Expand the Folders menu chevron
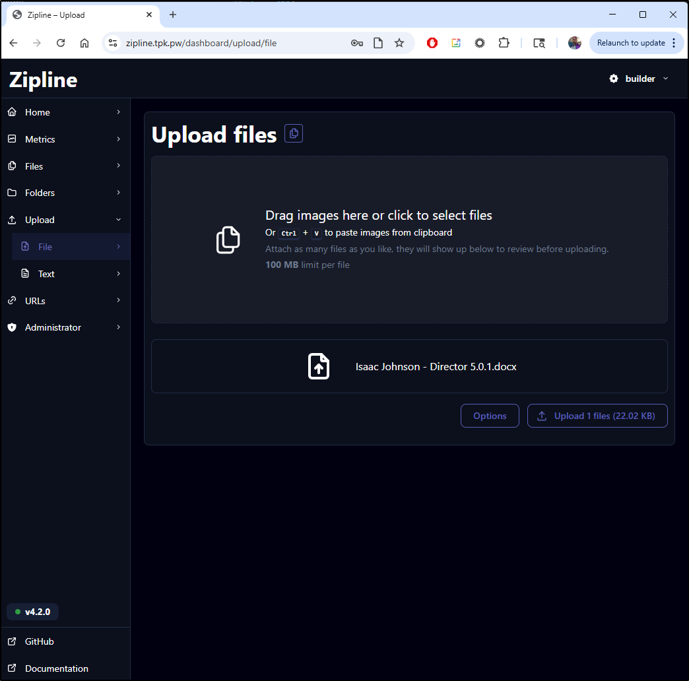Screen dimensions: 689x681 point(119,193)
